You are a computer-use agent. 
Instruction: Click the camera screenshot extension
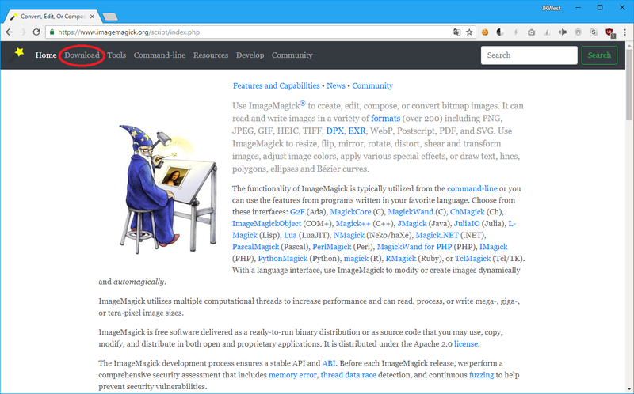click(531, 32)
